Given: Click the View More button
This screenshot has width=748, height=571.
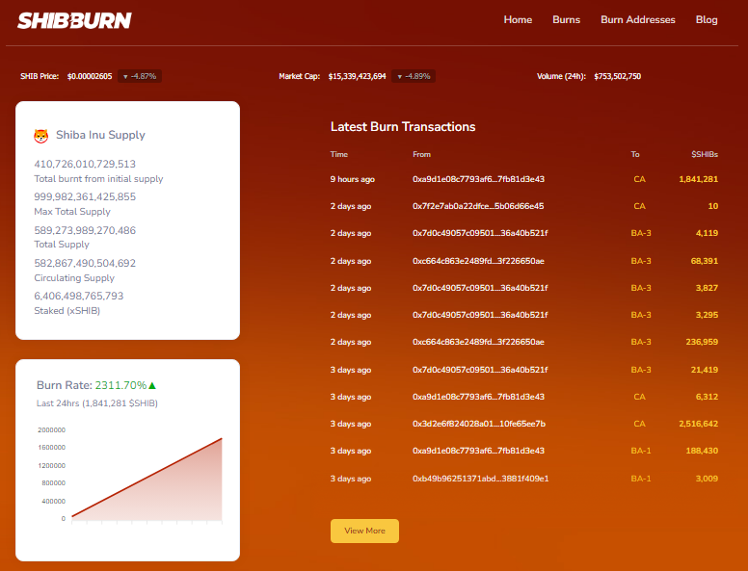Looking at the screenshot, I should point(364,531).
